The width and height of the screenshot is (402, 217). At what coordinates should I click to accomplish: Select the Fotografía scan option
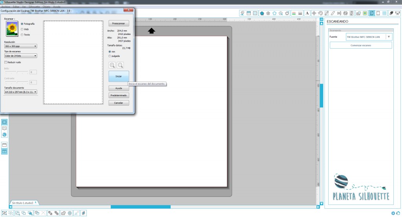(x=28, y=24)
